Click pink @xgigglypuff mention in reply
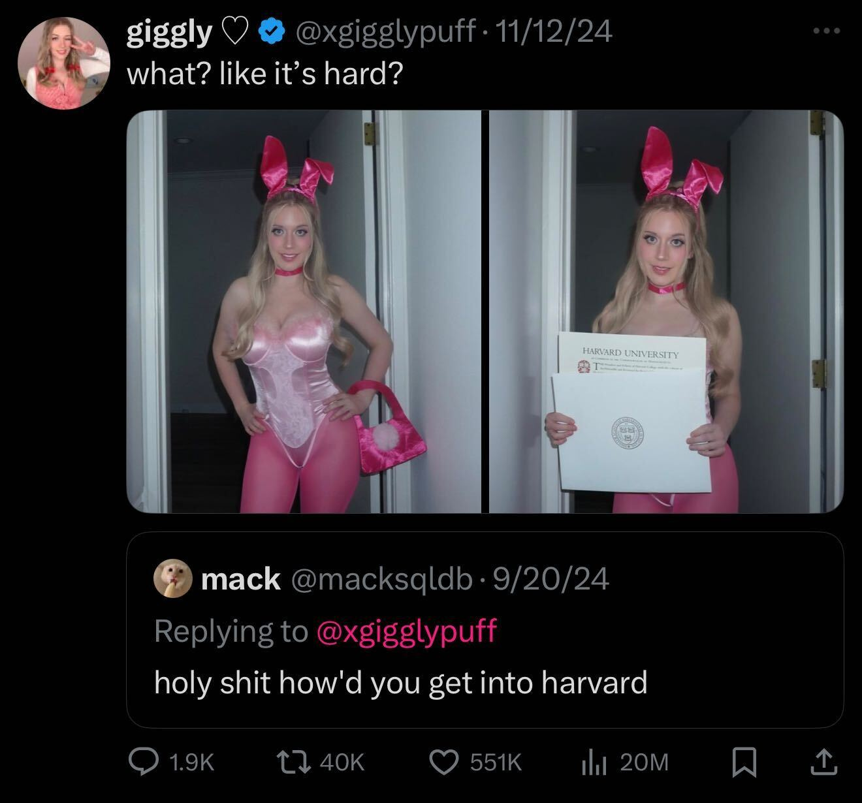 [x=406, y=631]
